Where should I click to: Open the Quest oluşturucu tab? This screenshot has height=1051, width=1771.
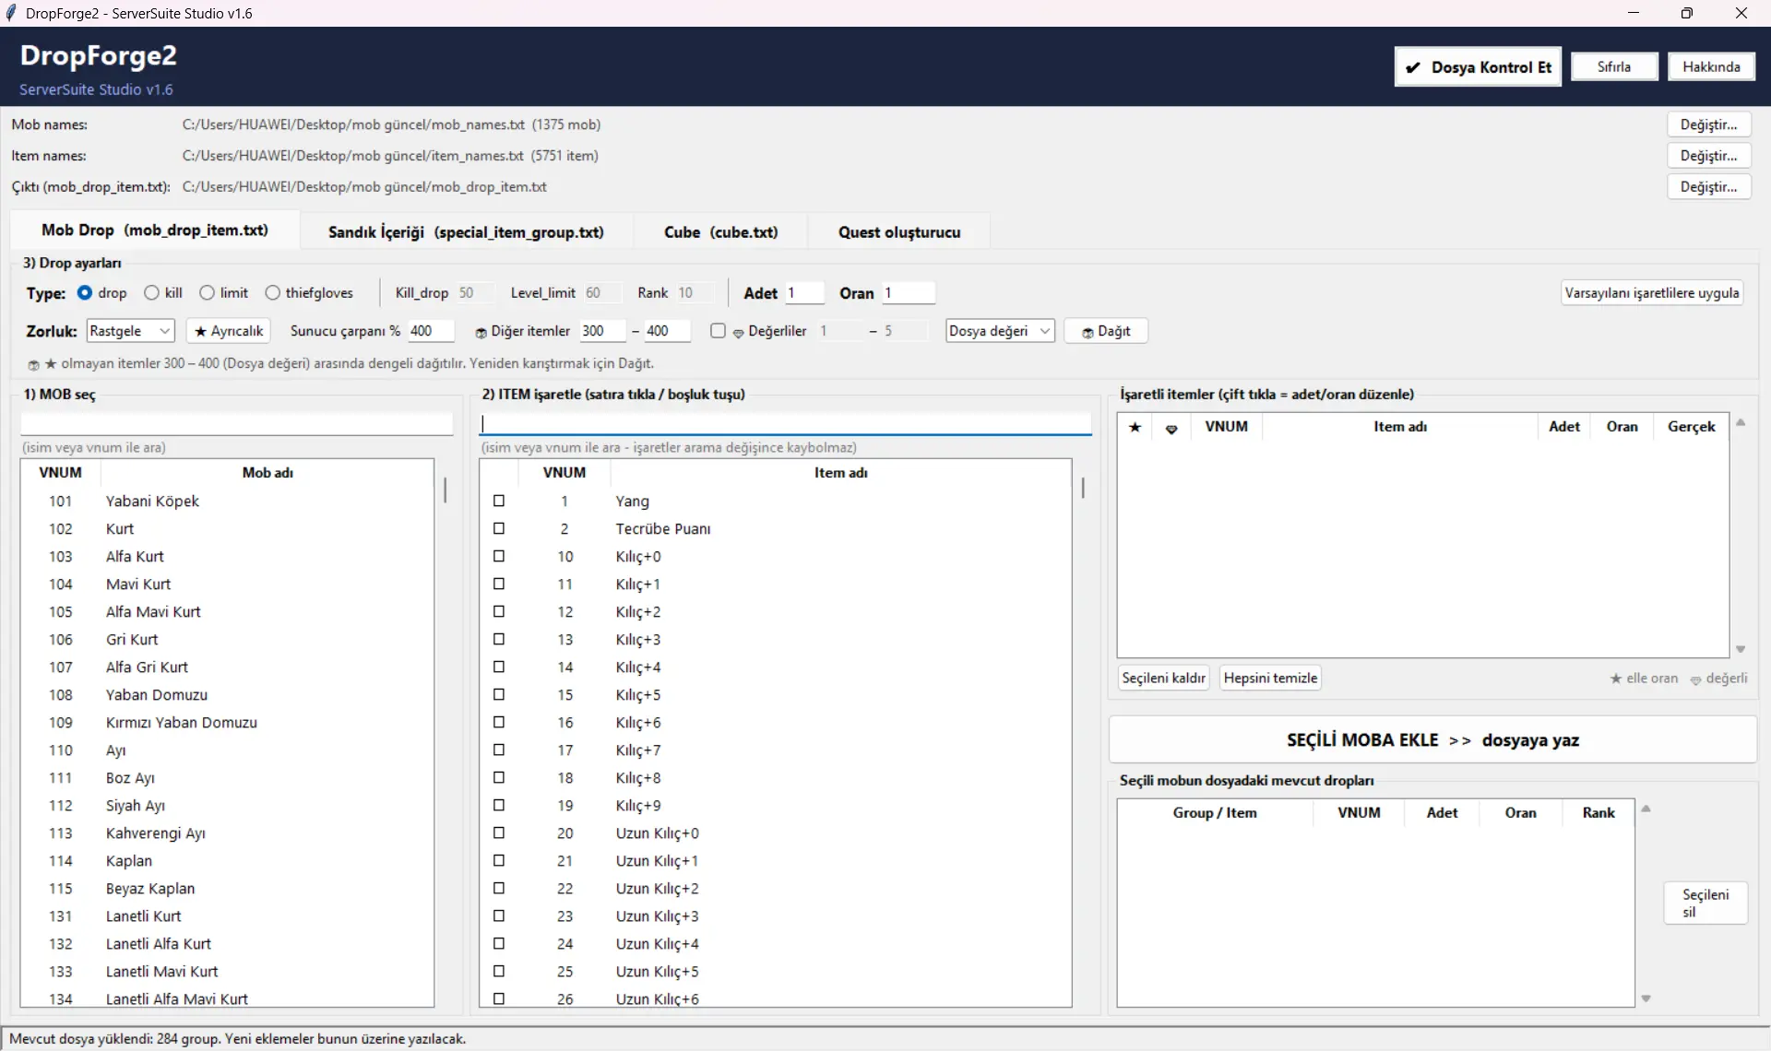[899, 232]
